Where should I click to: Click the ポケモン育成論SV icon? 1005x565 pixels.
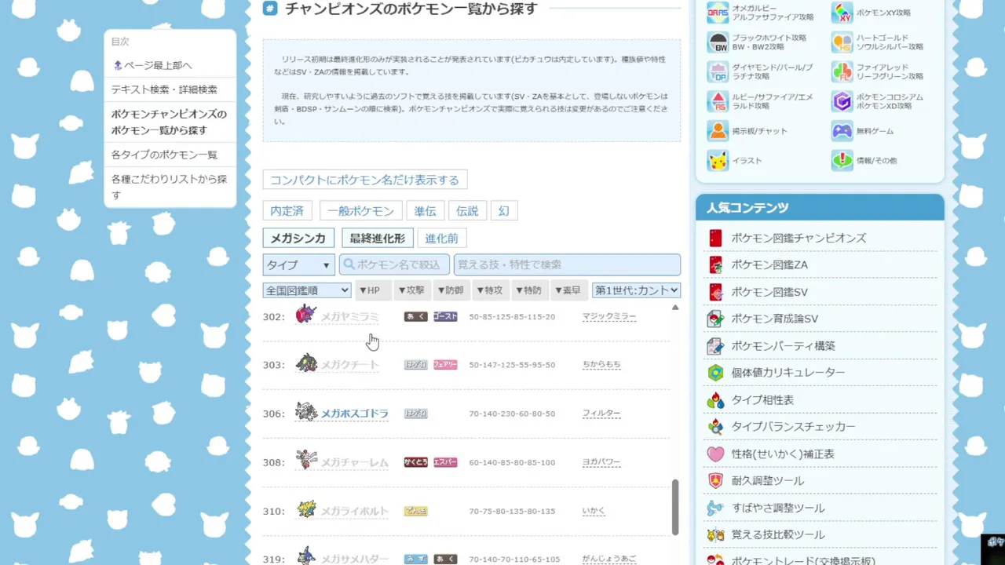715,319
